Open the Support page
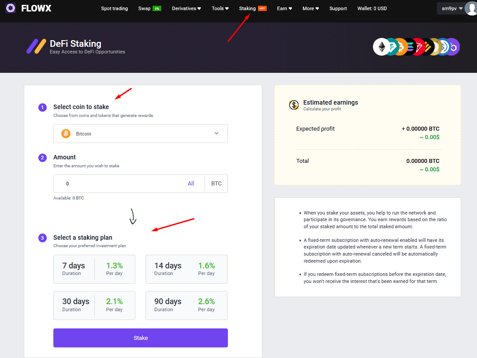The height and width of the screenshot is (358, 477). click(338, 8)
